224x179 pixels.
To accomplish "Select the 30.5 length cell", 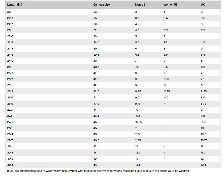I will pyautogui.click(x=10, y=165).
